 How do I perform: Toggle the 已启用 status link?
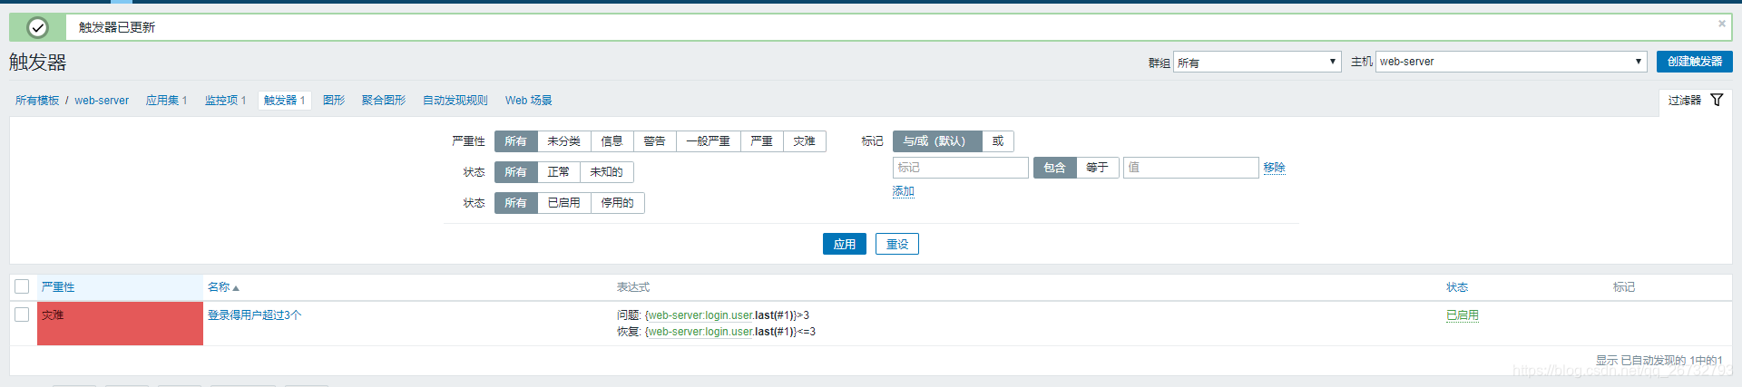[x=1462, y=315]
